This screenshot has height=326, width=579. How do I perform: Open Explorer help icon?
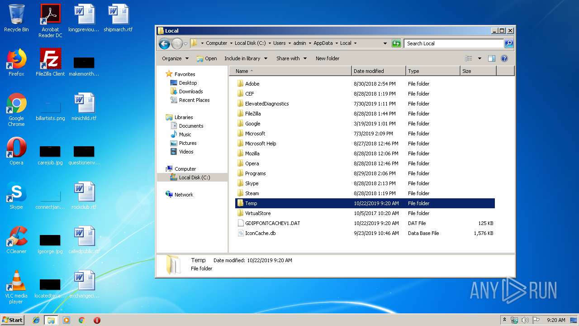click(x=504, y=58)
